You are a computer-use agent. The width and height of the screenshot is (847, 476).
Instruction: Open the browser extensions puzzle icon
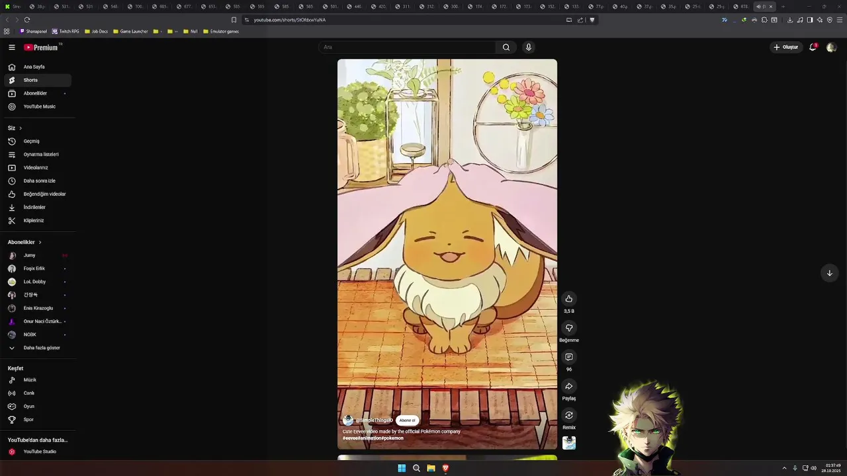point(764,20)
